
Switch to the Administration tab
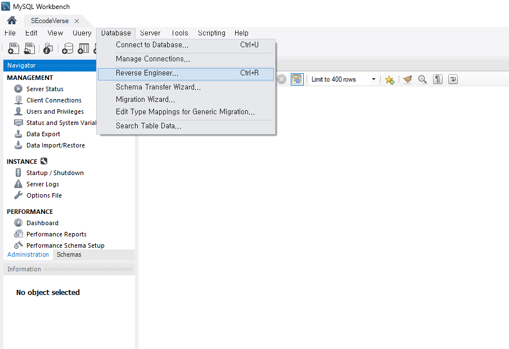(x=28, y=254)
